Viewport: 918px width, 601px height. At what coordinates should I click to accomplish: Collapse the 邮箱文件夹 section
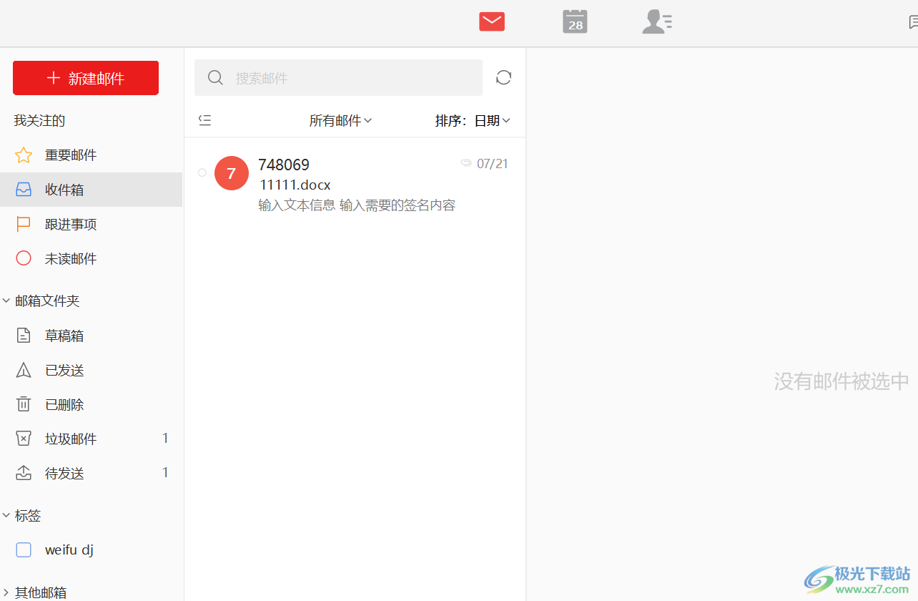[x=6, y=301]
